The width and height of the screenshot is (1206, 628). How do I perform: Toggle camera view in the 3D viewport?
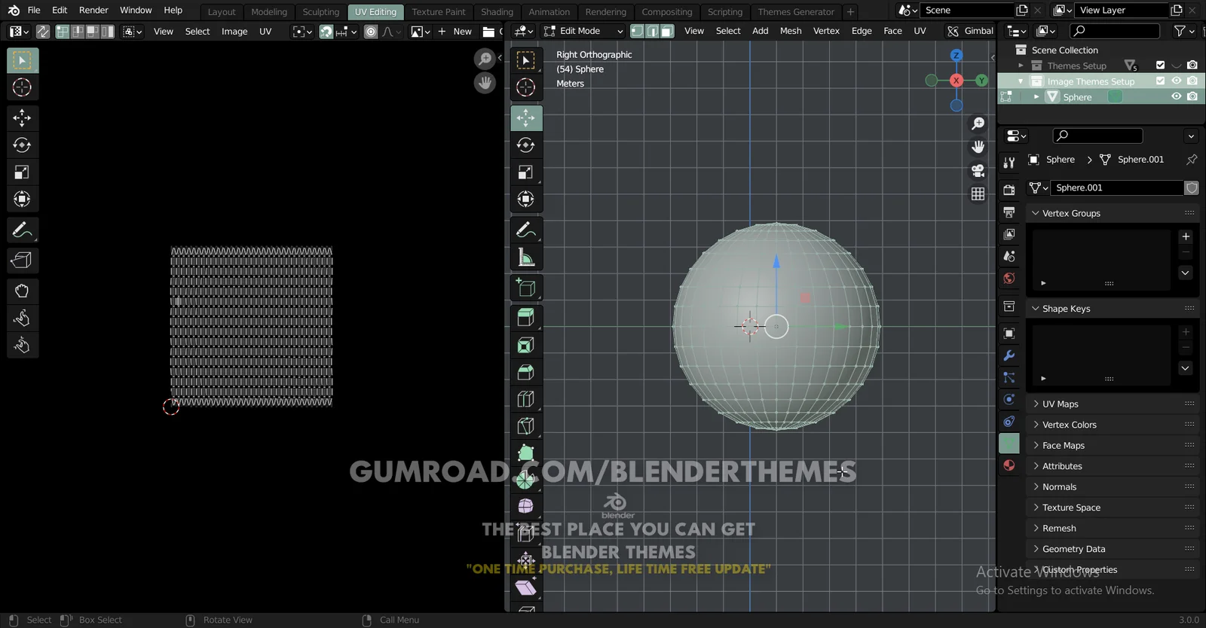978,170
